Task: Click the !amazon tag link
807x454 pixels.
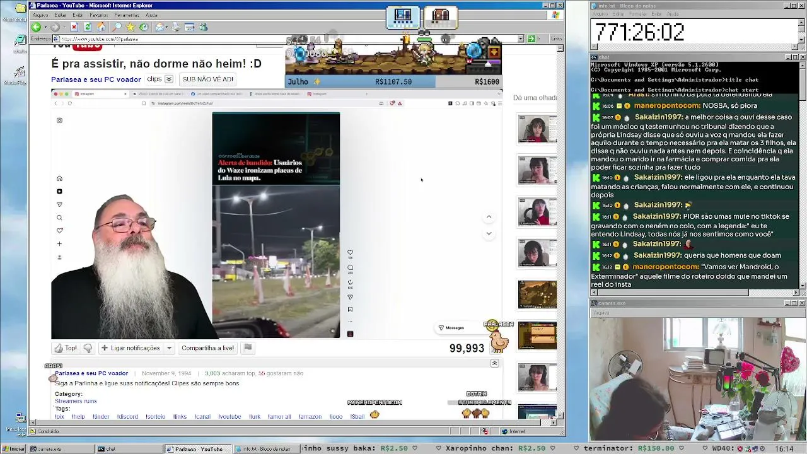Action: tap(310, 417)
